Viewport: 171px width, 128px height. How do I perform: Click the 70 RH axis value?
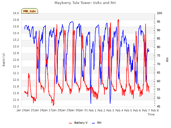point(158,64)
